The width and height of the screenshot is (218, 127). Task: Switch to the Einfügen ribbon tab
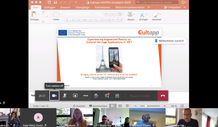[50, 7]
